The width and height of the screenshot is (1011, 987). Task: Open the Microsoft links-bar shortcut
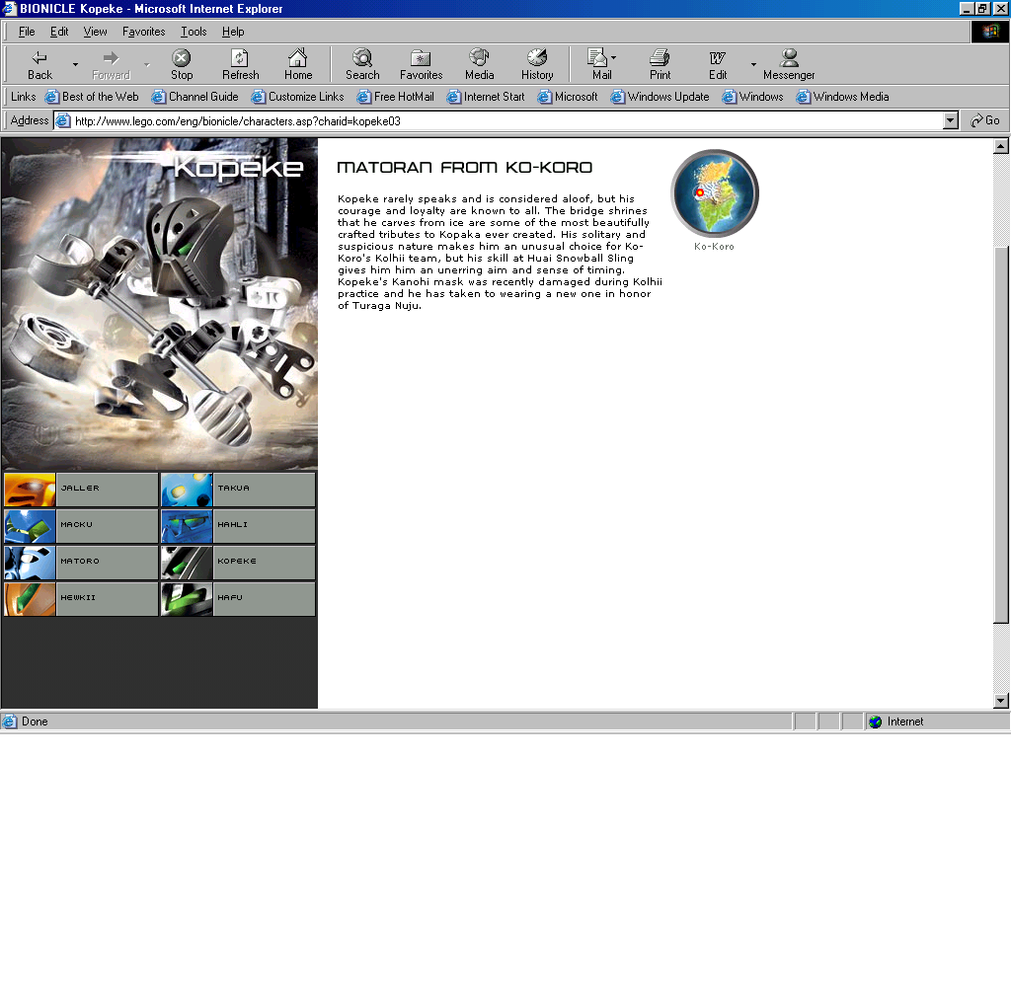click(568, 97)
